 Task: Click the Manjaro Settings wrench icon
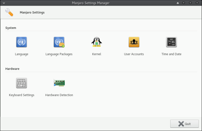[x=9, y=12]
